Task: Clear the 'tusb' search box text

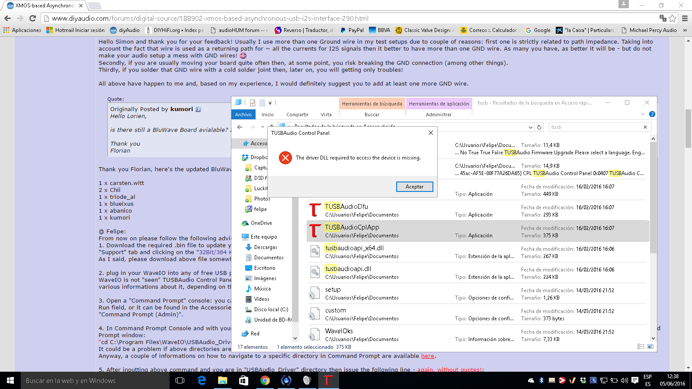Action: coord(645,127)
